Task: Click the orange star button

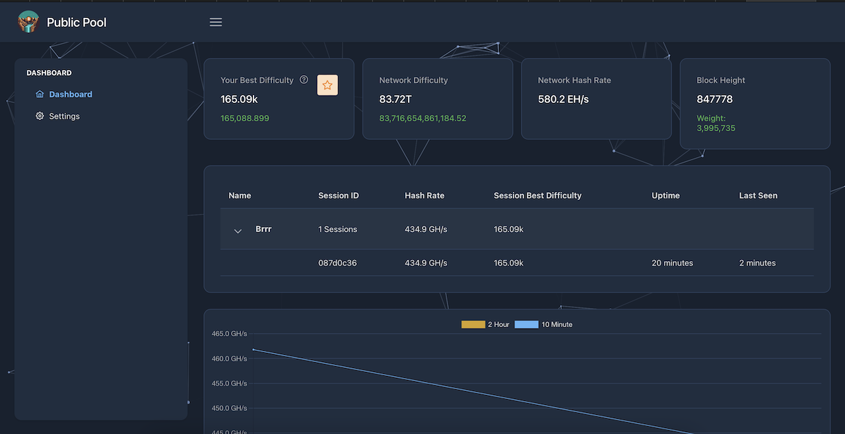Action: tap(327, 85)
